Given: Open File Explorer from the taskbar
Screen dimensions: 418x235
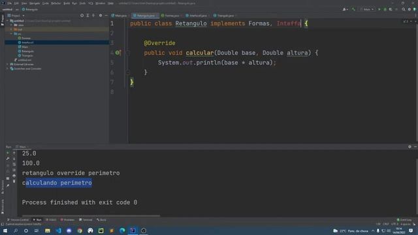Looking at the screenshot, I should (x=48, y=230).
